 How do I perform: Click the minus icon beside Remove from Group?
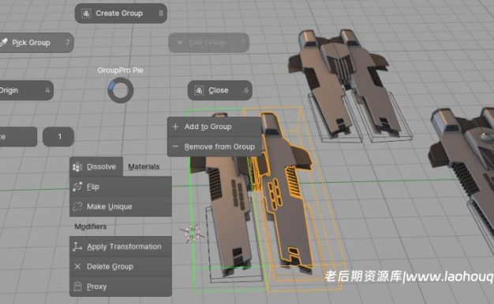(175, 146)
